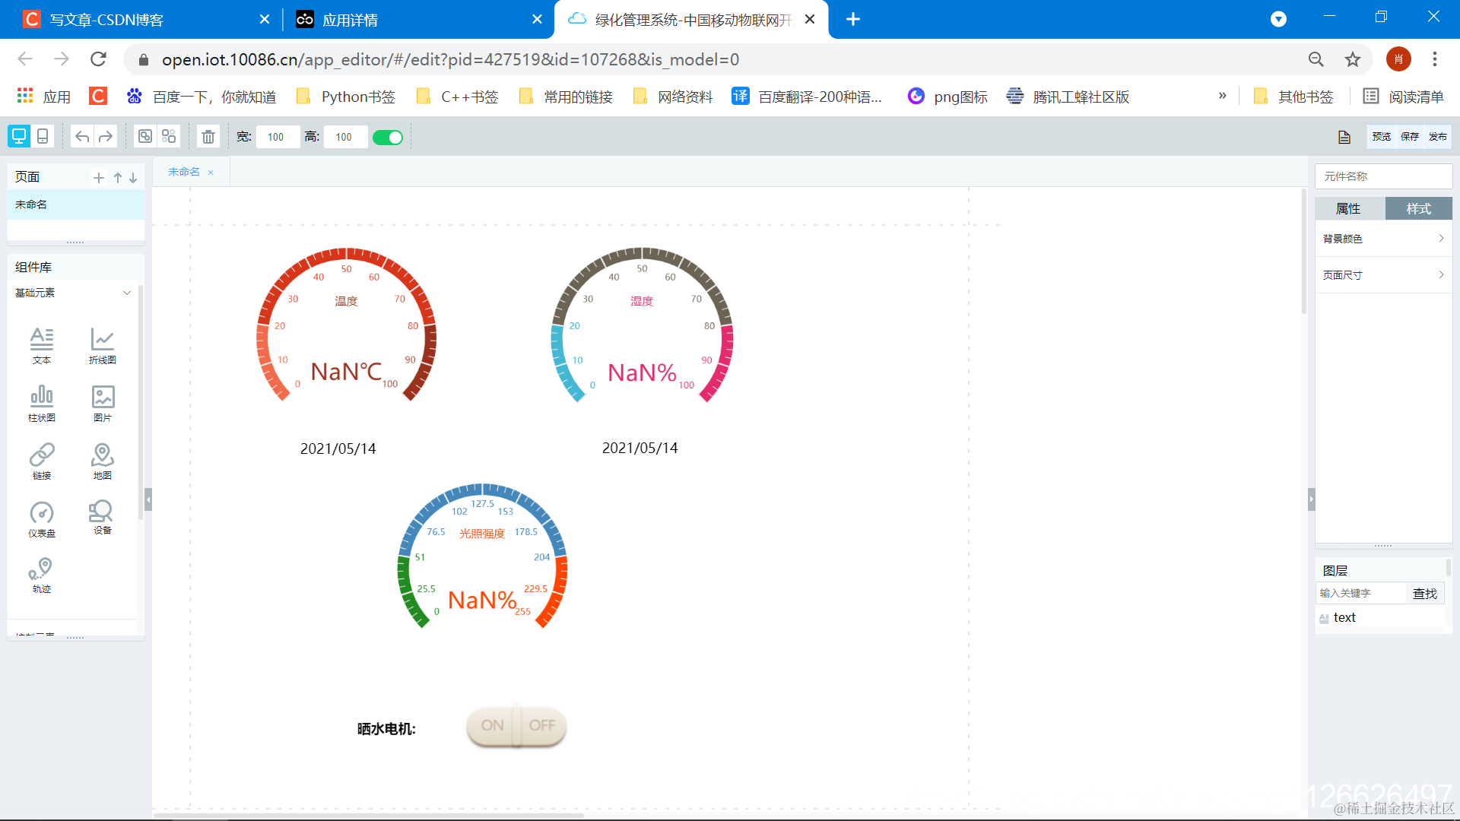Expand the 背景颜色 style option
The width and height of the screenshot is (1460, 821).
(x=1383, y=239)
